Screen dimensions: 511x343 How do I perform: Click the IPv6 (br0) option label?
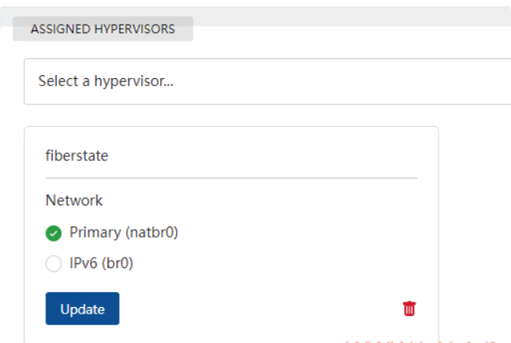click(x=101, y=263)
